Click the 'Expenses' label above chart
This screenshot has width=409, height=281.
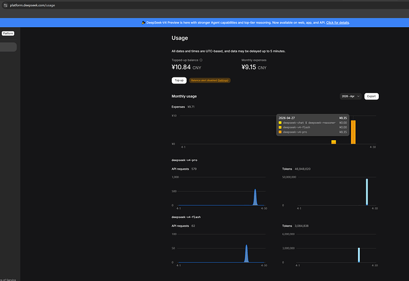point(178,106)
